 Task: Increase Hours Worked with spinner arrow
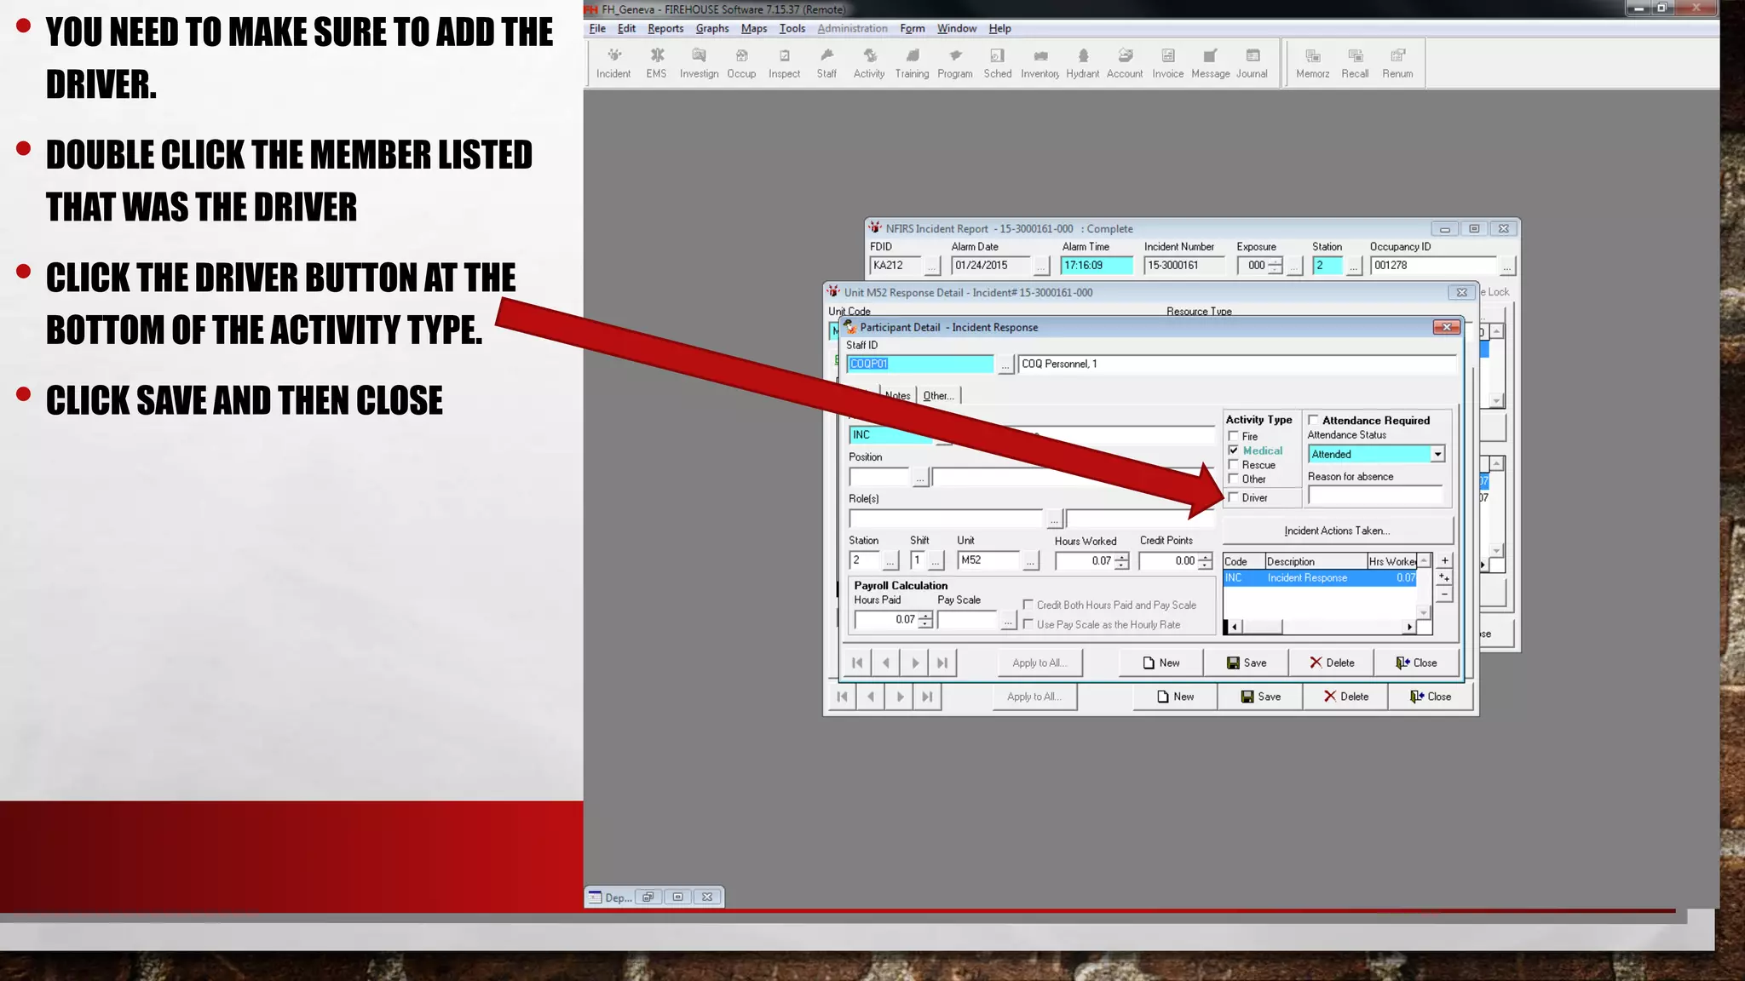1122,557
